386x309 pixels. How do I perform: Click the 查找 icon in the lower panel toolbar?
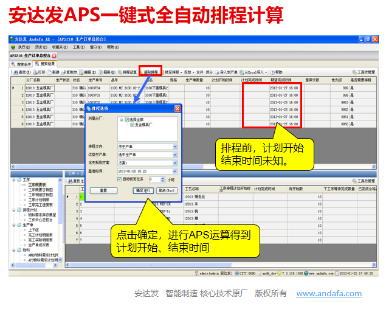[70, 181]
